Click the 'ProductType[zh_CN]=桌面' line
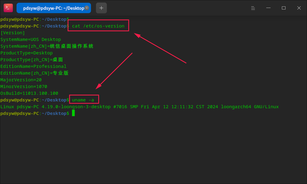 tap(32, 60)
